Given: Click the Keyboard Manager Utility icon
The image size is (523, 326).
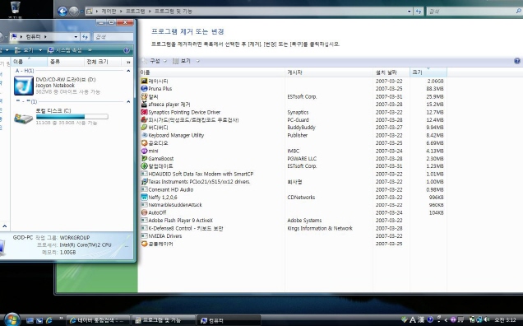Looking at the screenshot, I should click(144, 135).
